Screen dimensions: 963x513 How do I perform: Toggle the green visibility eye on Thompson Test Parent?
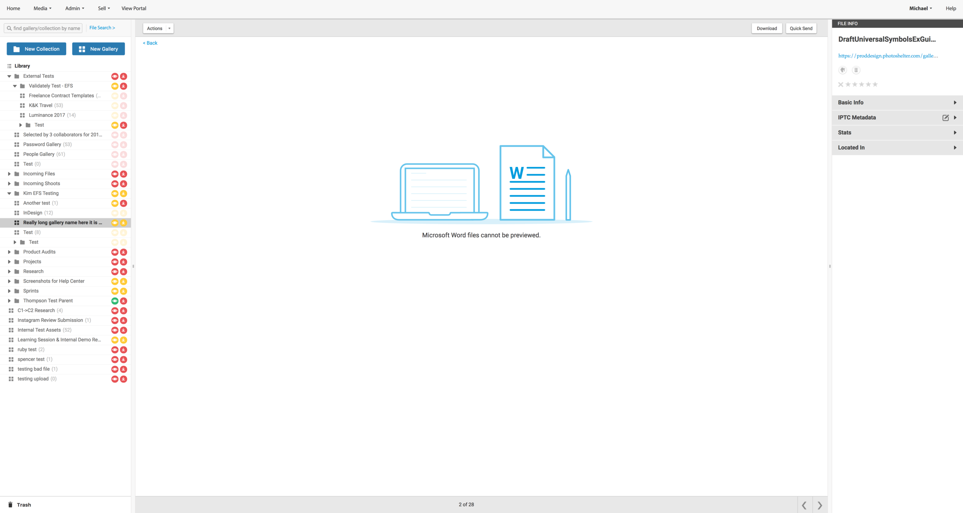click(115, 301)
